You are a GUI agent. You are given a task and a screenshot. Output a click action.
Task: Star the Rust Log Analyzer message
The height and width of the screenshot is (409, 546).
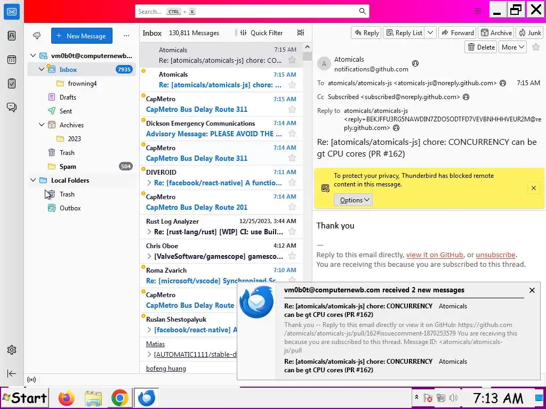pyautogui.click(x=292, y=232)
